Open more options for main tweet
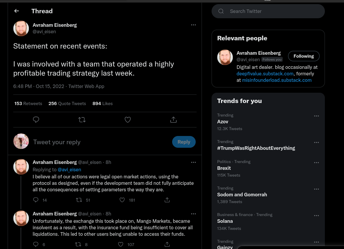This screenshot has height=249, width=344. coord(193,25)
